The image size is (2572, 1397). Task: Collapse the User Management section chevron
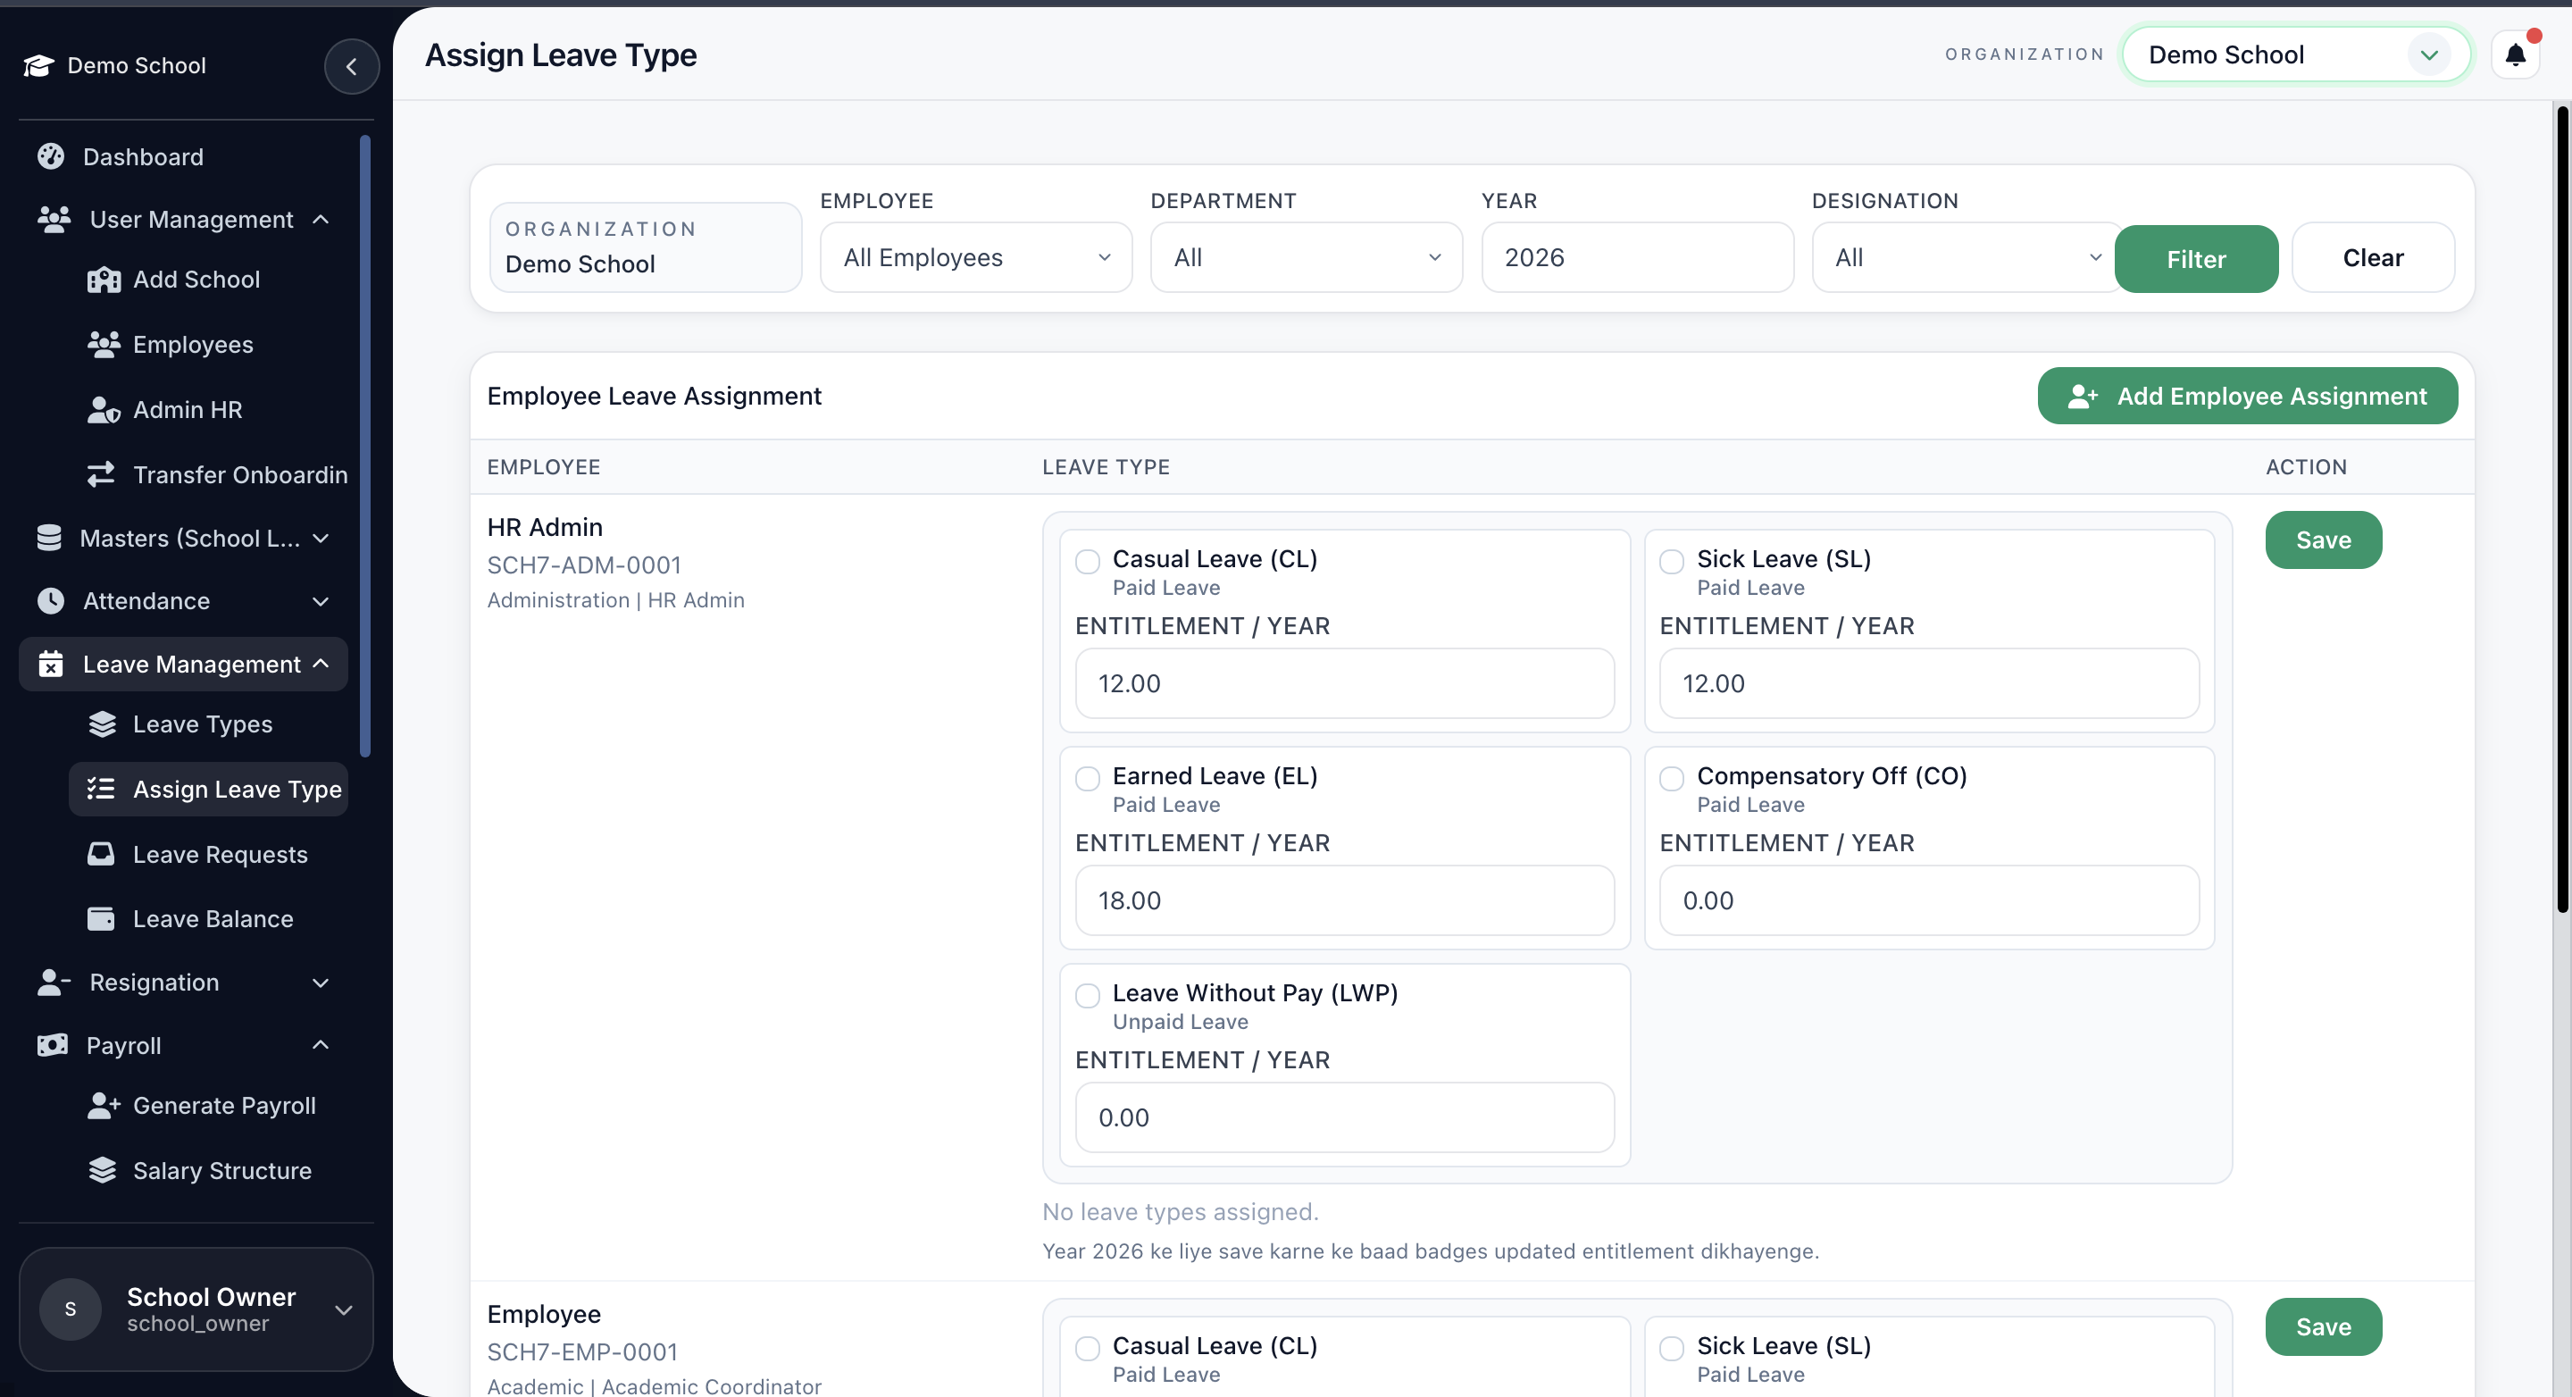[x=321, y=220]
